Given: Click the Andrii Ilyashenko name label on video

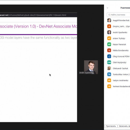Looking at the screenshot, I should click(x=87, y=73).
